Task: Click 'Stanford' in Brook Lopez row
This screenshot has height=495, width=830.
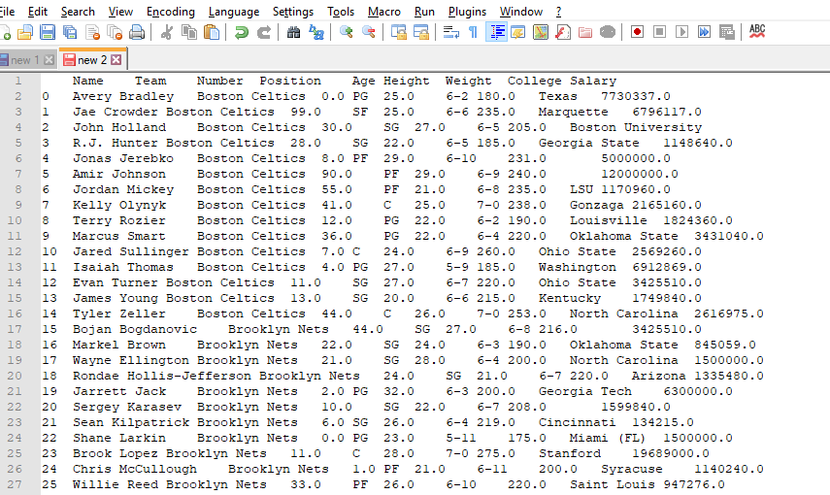Action: 570,453
